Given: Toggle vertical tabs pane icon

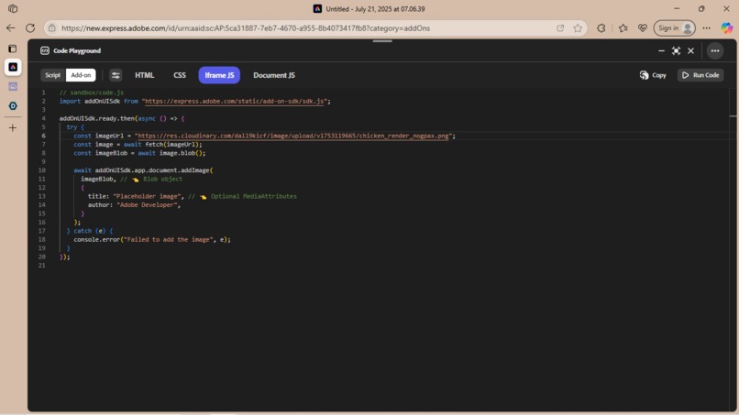Looking at the screenshot, I should pyautogui.click(x=13, y=49).
